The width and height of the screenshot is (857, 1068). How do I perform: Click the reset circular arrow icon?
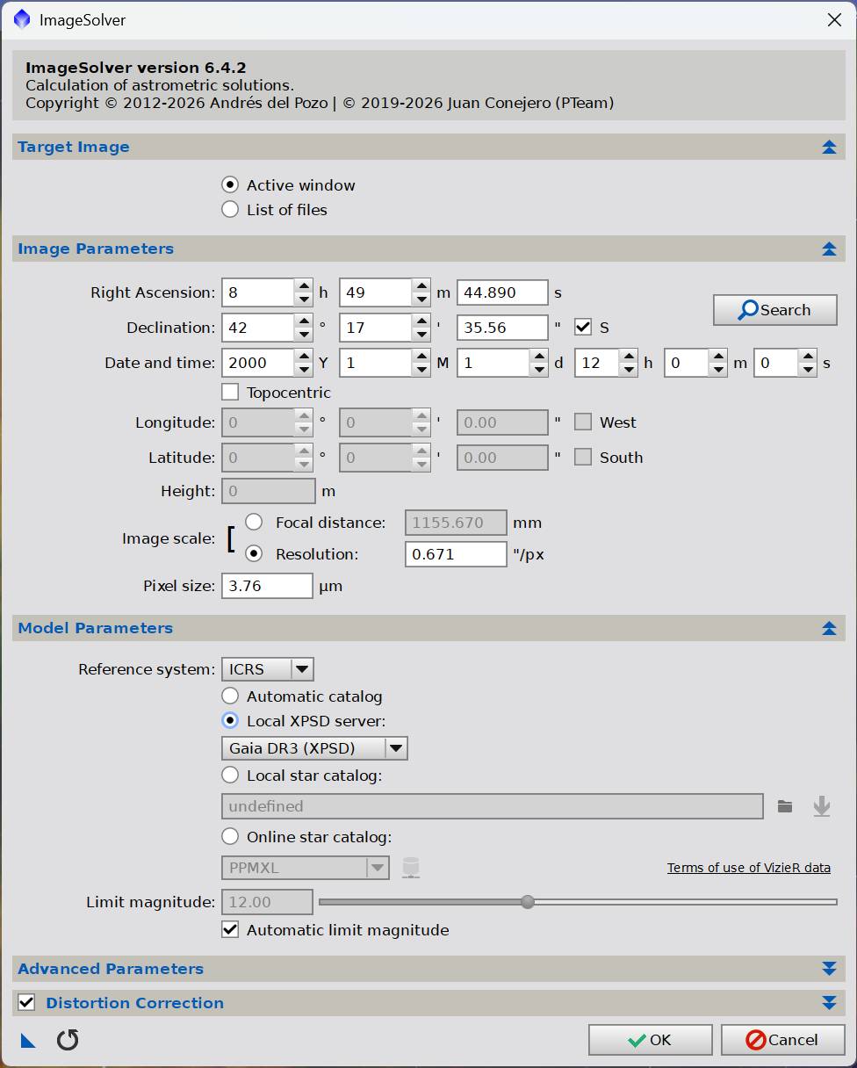(68, 1040)
